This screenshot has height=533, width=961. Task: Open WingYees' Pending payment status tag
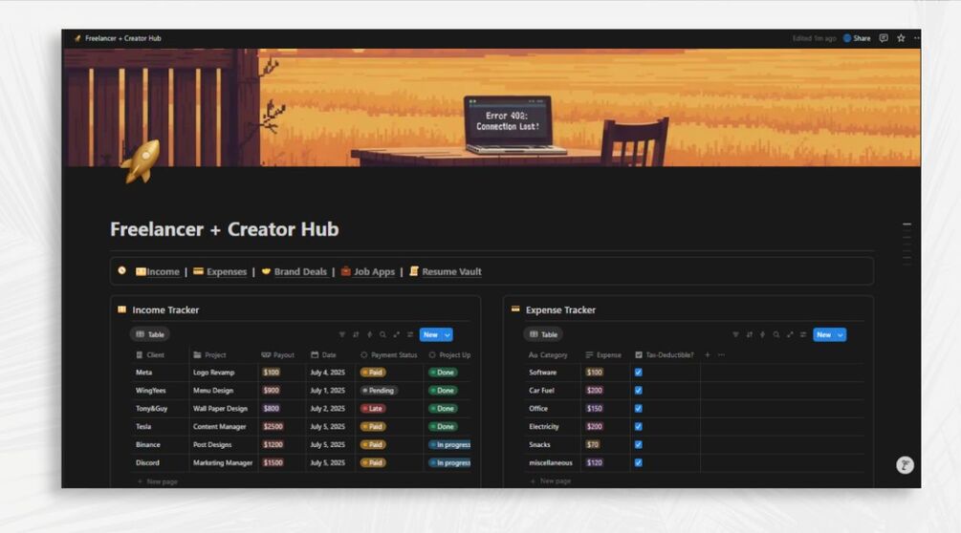pos(378,391)
